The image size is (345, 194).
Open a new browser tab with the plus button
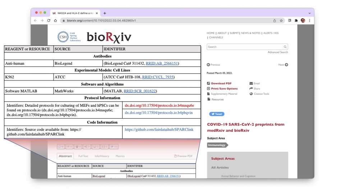105,13
